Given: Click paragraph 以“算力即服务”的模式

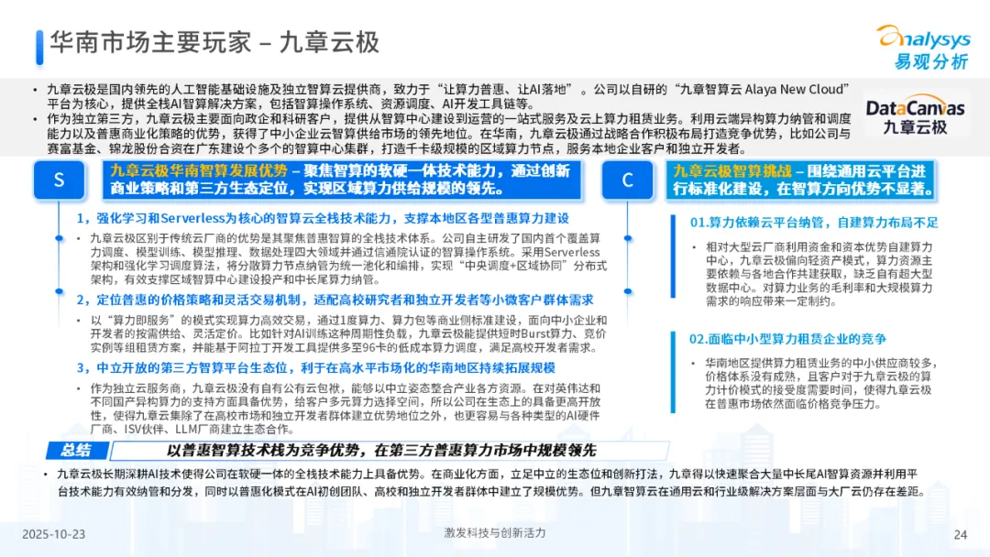Looking at the screenshot, I should [348, 333].
